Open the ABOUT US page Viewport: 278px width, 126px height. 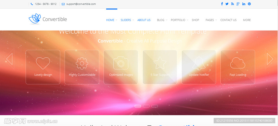[x=144, y=20]
